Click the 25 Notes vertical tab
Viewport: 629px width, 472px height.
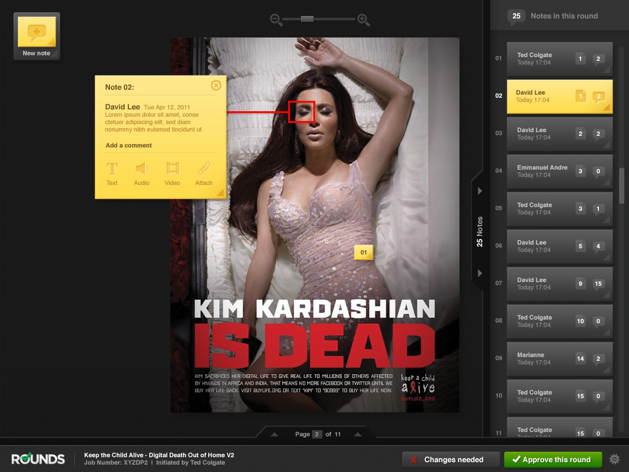pos(480,232)
